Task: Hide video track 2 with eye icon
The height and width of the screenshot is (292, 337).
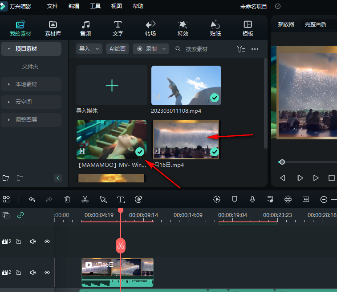Action: pyautogui.click(x=47, y=272)
